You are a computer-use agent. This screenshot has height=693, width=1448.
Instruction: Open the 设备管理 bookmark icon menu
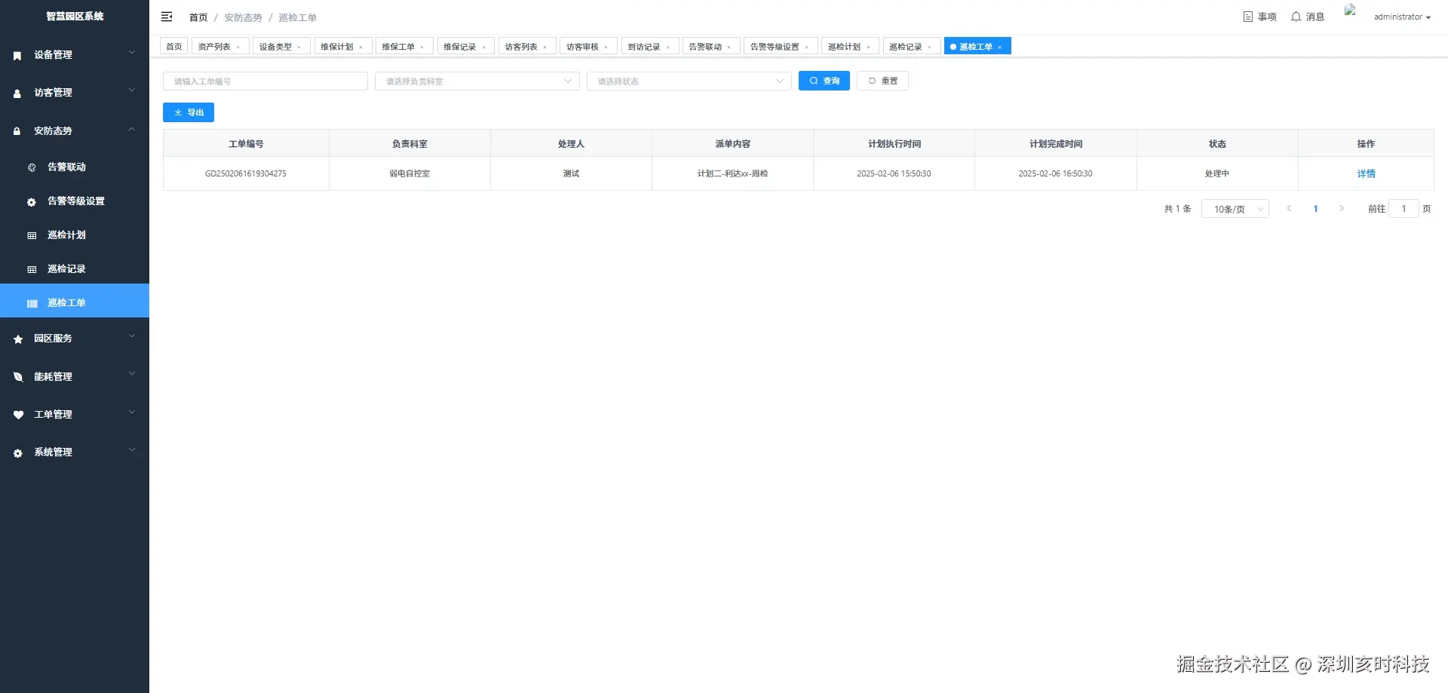point(17,55)
